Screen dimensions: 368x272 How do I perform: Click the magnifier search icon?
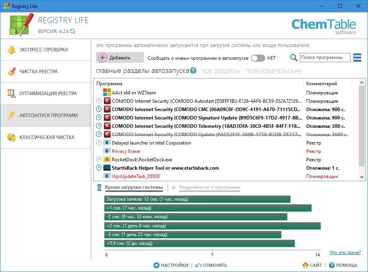coord(294,57)
